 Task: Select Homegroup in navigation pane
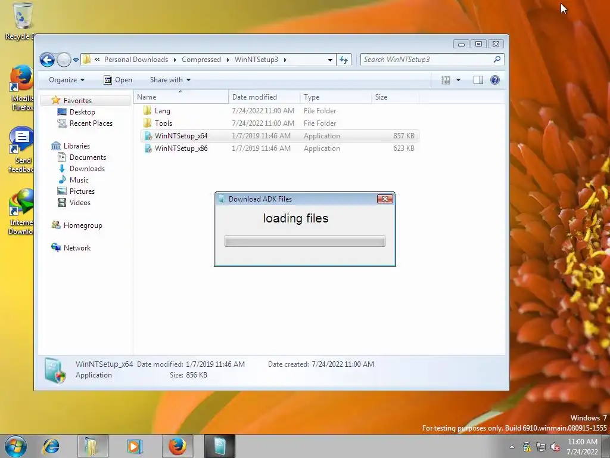tap(82, 225)
